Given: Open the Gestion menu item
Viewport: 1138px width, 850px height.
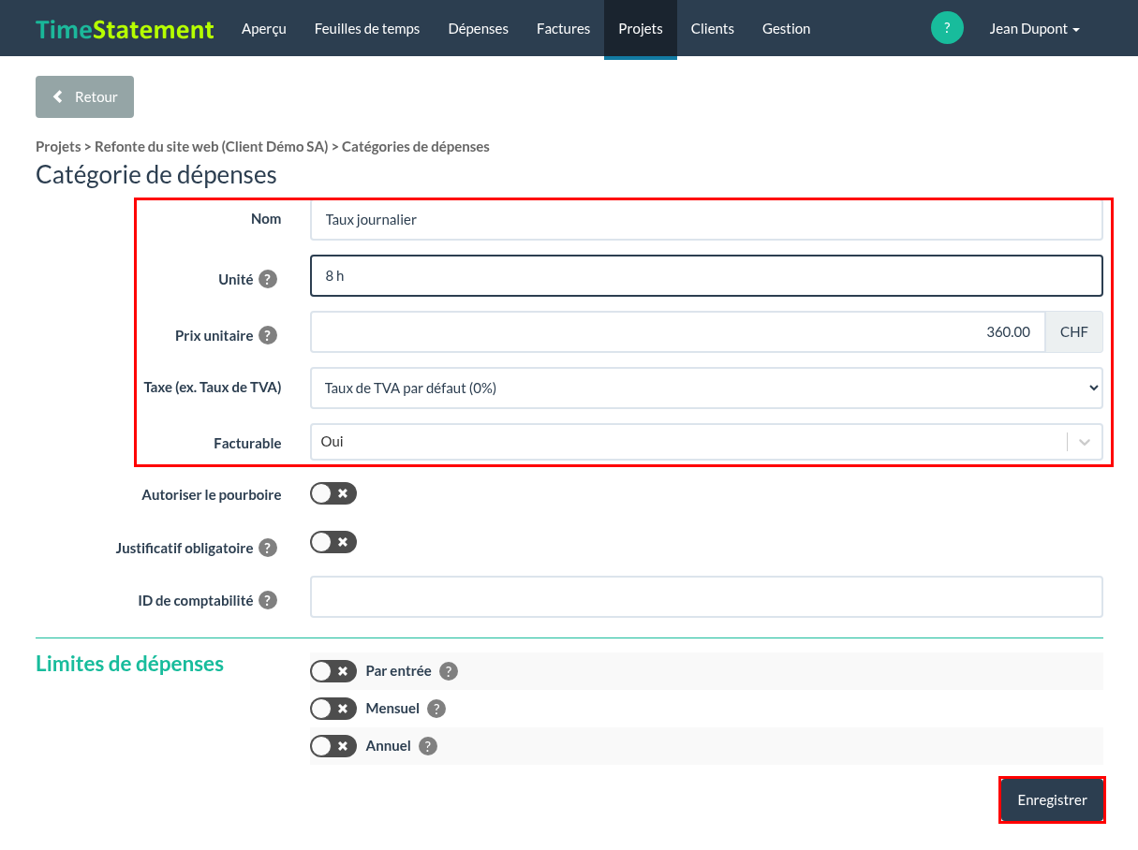Looking at the screenshot, I should click(787, 28).
